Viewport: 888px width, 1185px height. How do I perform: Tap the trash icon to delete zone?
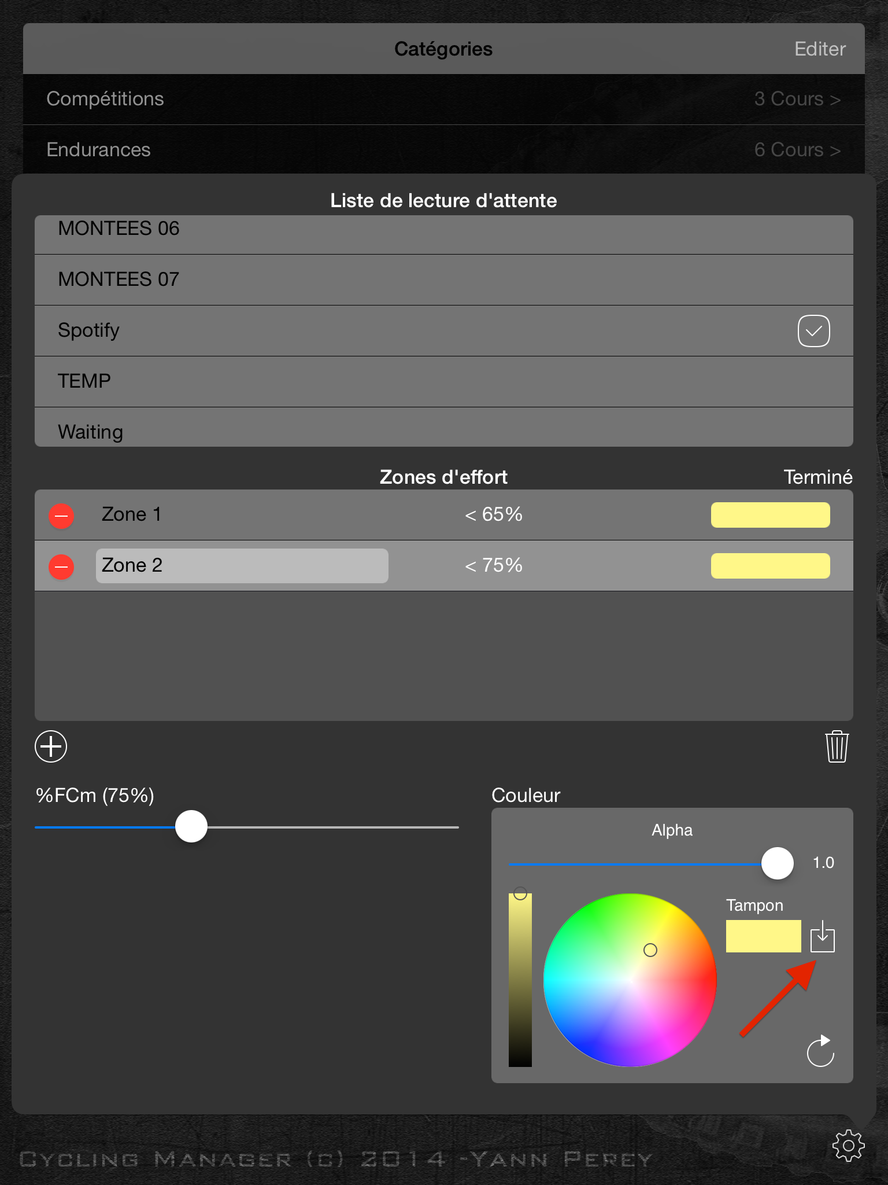[837, 746]
